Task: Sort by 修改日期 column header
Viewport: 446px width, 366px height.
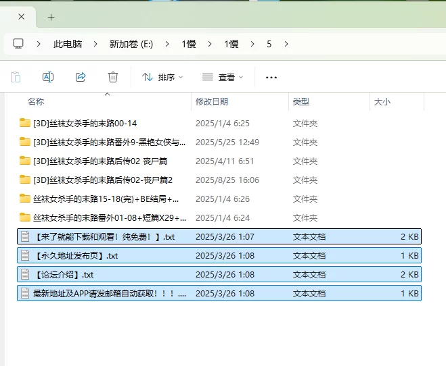Action: (x=212, y=101)
